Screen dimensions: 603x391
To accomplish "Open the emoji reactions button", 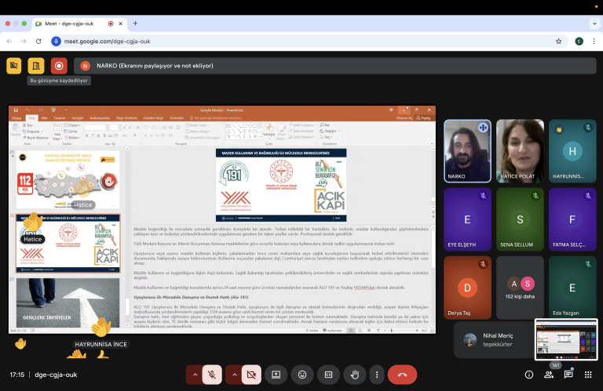I will 302,375.
